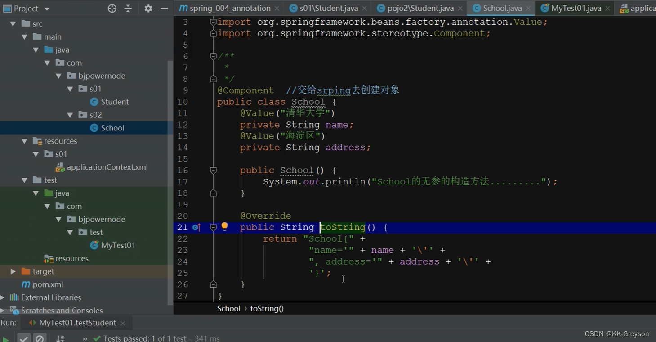
Task: Expand the target folder
Action: pyautogui.click(x=13, y=271)
